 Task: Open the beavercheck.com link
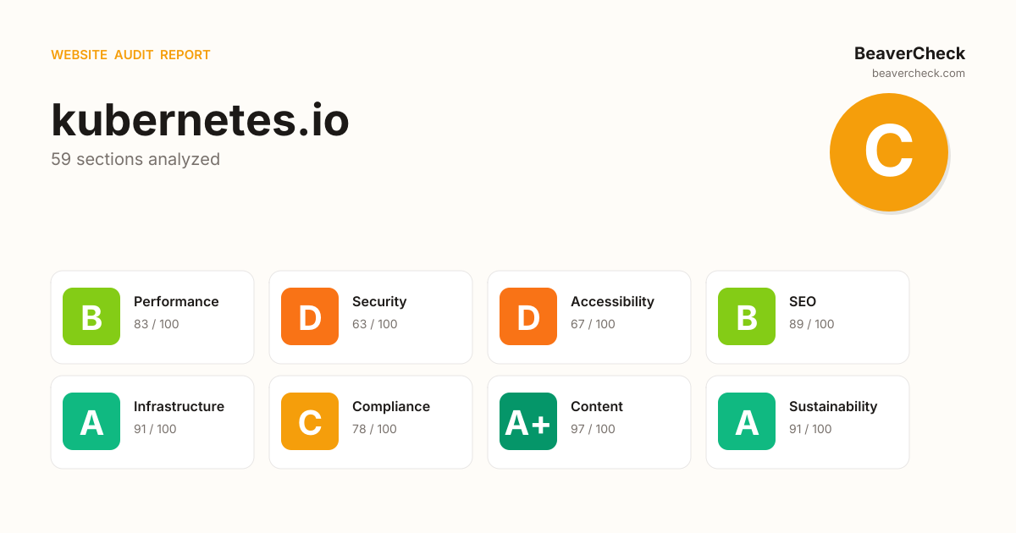click(918, 74)
